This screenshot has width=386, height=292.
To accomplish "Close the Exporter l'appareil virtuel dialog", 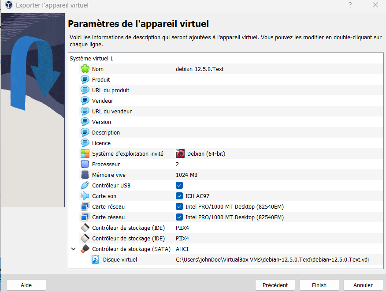I will (x=375, y=5).
